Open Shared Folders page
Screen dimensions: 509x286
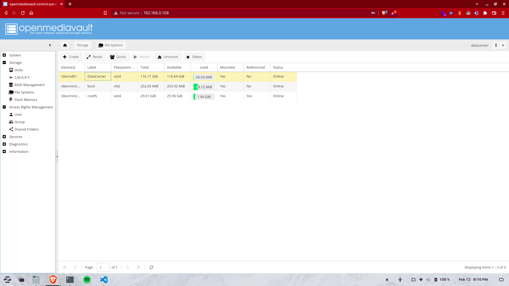27,129
